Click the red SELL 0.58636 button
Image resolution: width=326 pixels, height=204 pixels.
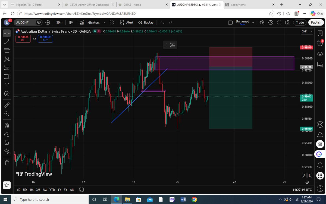23,39
